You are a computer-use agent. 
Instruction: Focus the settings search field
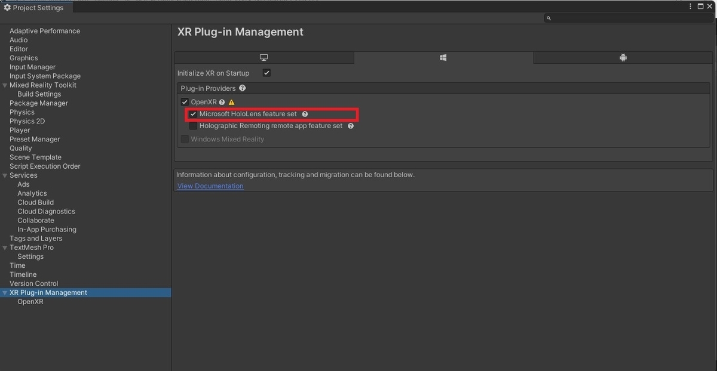click(x=629, y=18)
